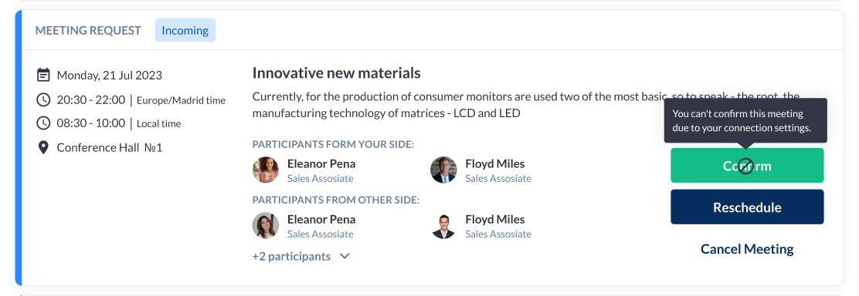Click the location pin icon
The image size is (859, 296).
[43, 147]
